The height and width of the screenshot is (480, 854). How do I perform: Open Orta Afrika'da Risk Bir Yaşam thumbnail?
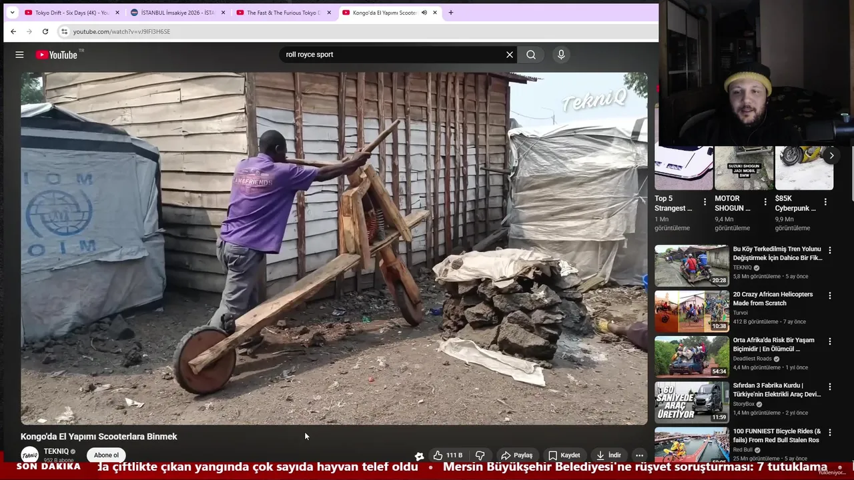coord(692,356)
